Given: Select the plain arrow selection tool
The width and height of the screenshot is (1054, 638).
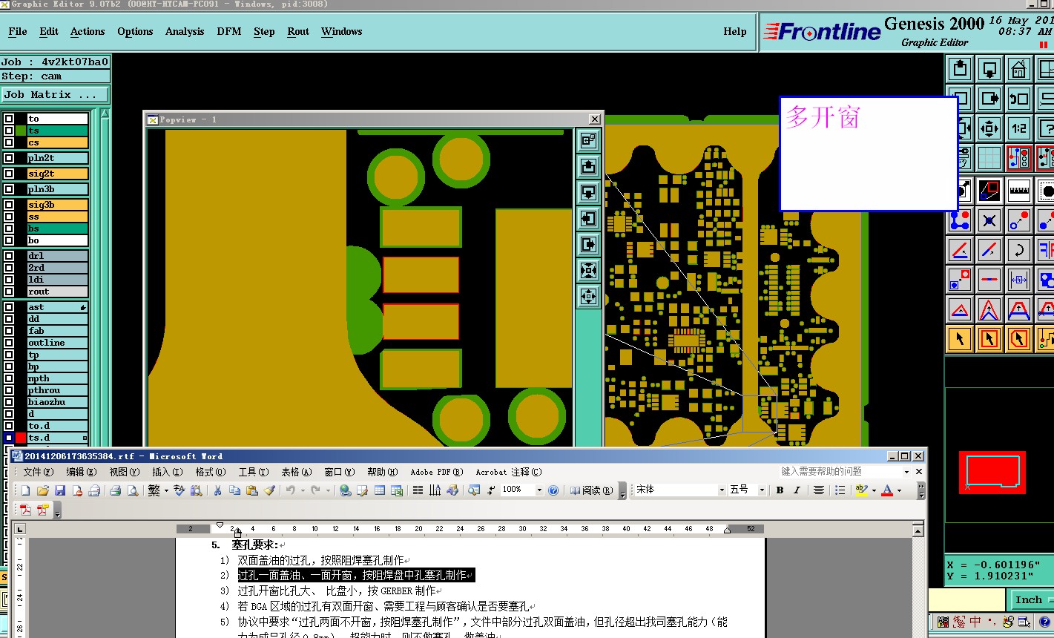Looking at the screenshot, I should (x=960, y=339).
